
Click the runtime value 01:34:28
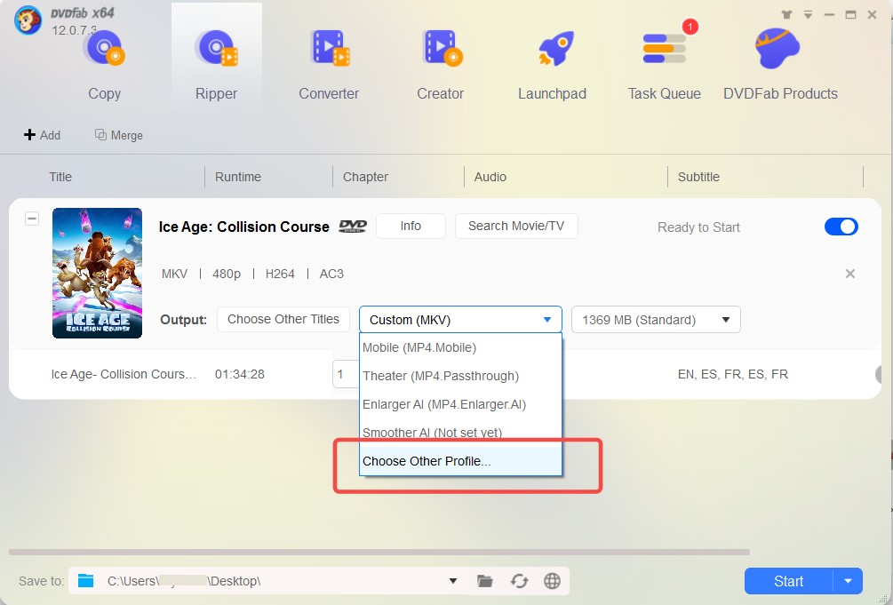pyautogui.click(x=240, y=374)
